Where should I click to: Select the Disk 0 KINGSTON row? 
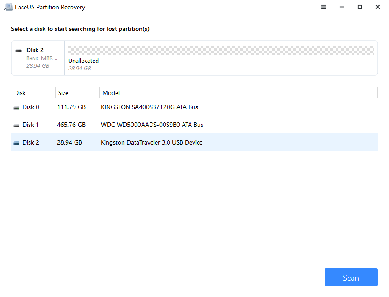coord(132,107)
